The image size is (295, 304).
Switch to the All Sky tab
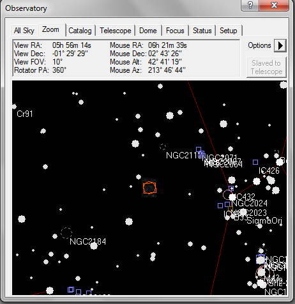click(x=24, y=31)
